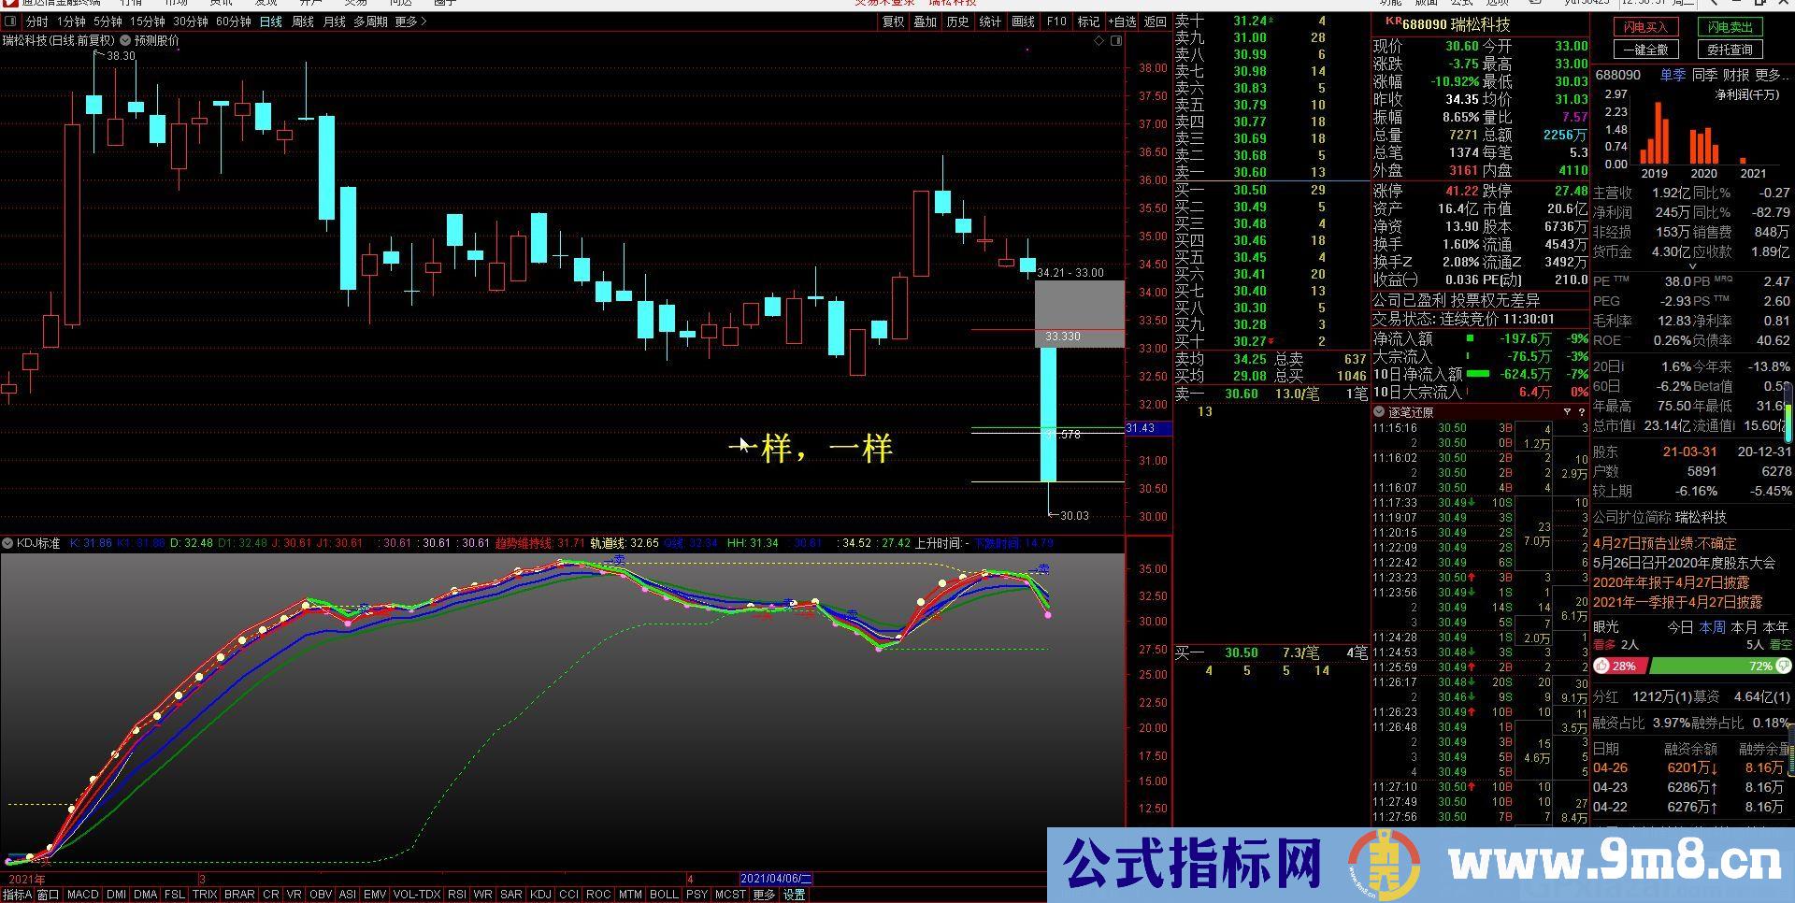
Task: Click the green icon beside 72% bullish bar
Action: click(x=1784, y=666)
